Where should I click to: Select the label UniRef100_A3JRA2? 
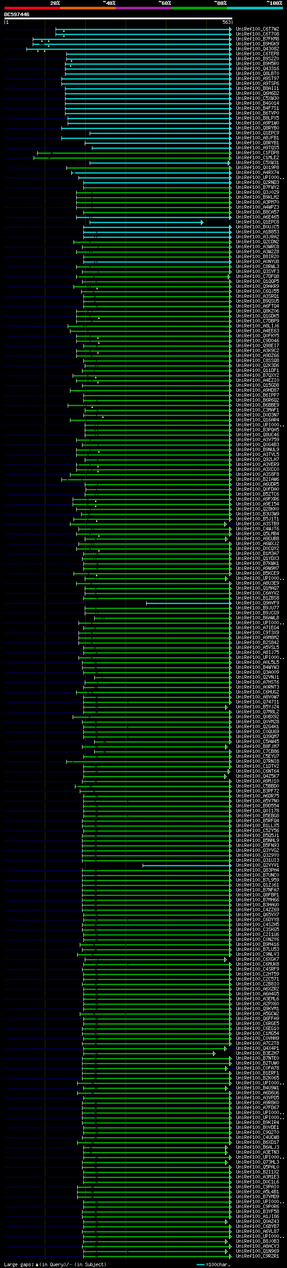tap(257, 237)
